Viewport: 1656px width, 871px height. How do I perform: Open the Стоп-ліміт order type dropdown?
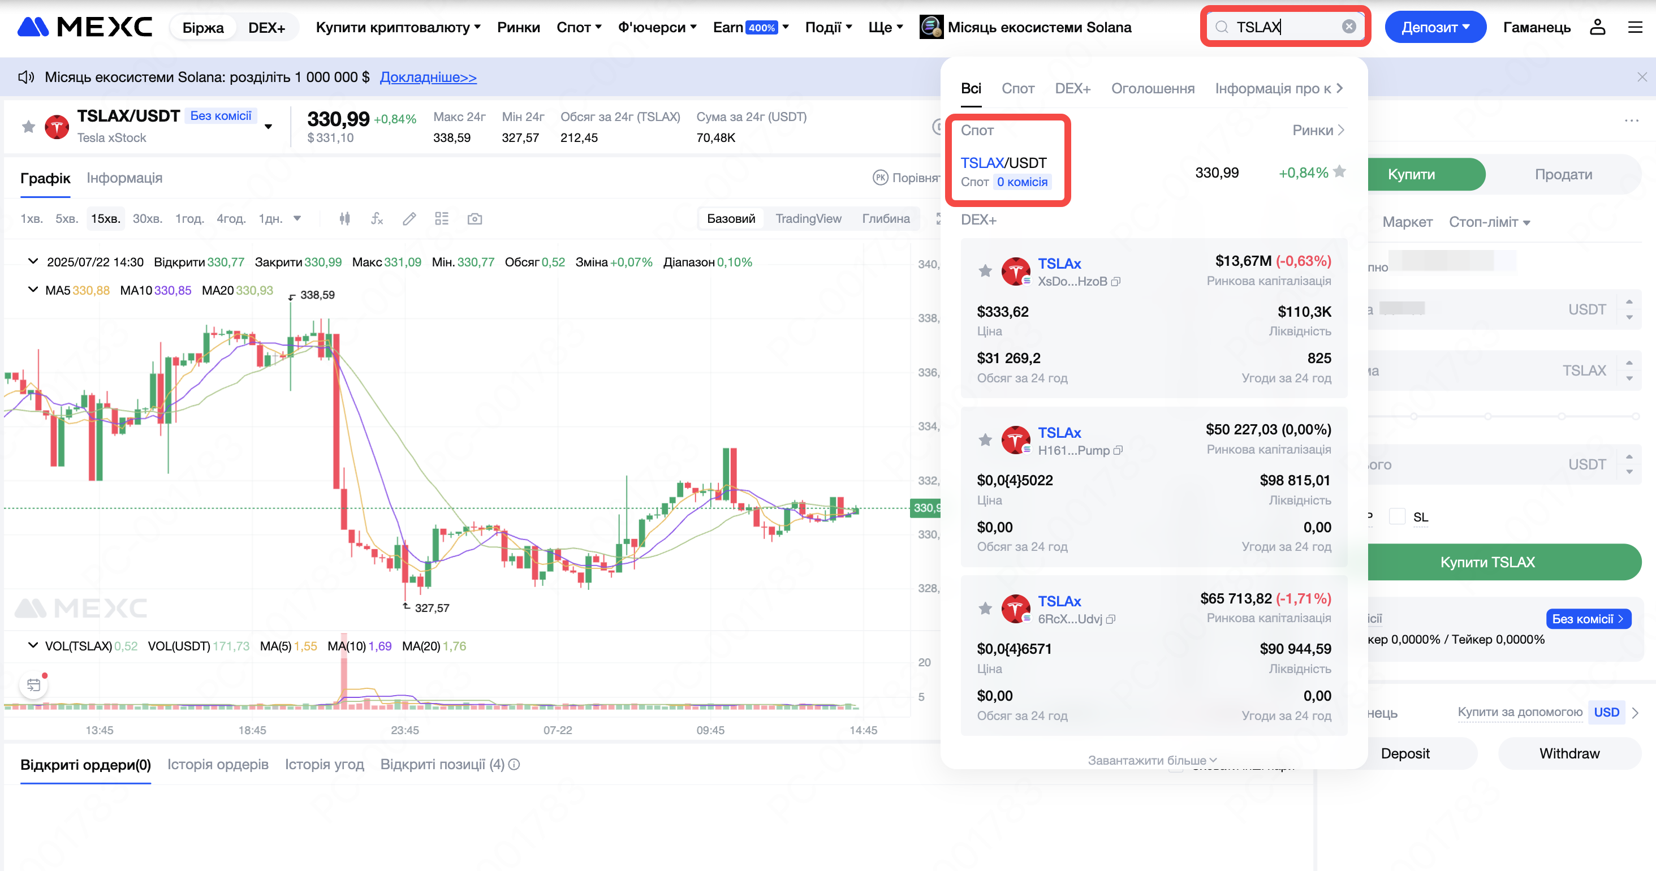[1489, 222]
